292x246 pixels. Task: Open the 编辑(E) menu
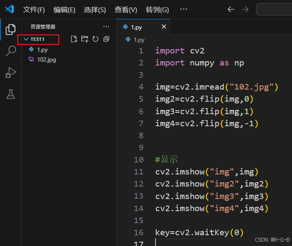64,9
